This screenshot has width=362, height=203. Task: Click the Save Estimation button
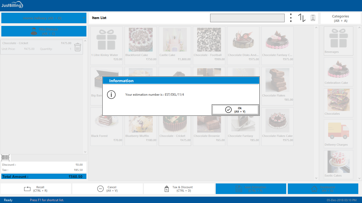coord(251,189)
